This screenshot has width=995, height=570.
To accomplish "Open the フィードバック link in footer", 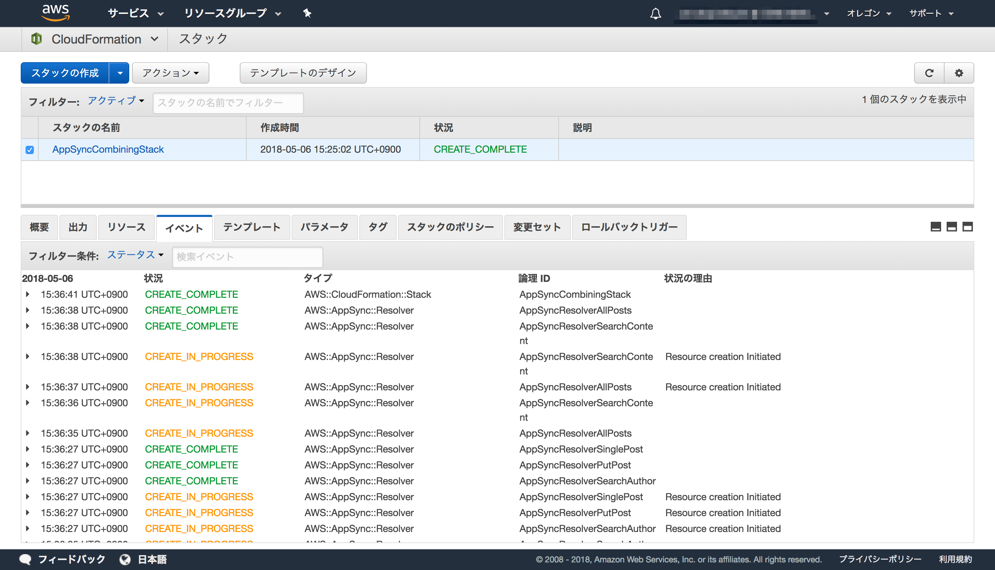I will (72, 559).
